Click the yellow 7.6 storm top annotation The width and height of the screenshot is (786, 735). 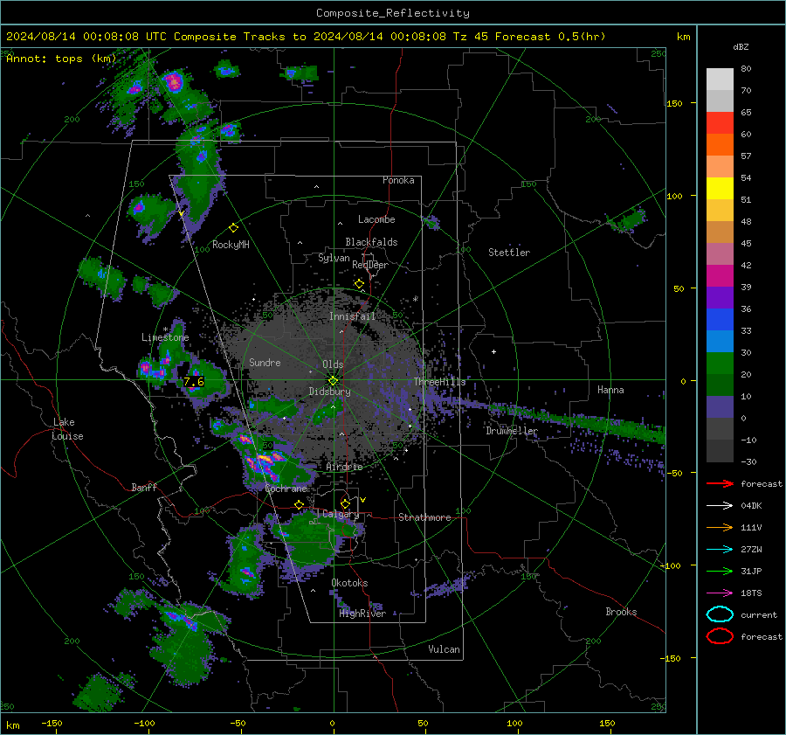(x=194, y=382)
